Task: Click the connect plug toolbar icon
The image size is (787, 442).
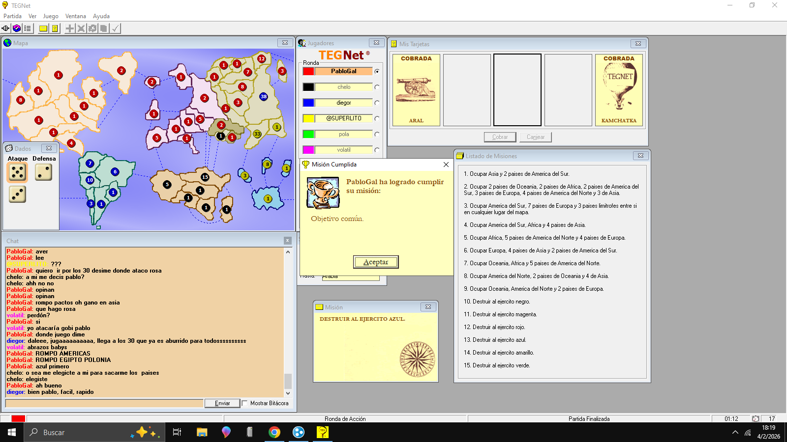Action: pyautogui.click(x=5, y=28)
